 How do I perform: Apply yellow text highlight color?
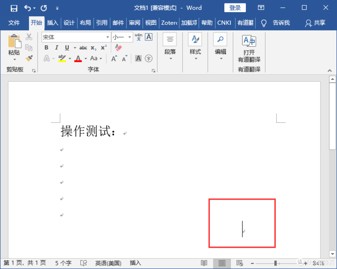pos(62,58)
